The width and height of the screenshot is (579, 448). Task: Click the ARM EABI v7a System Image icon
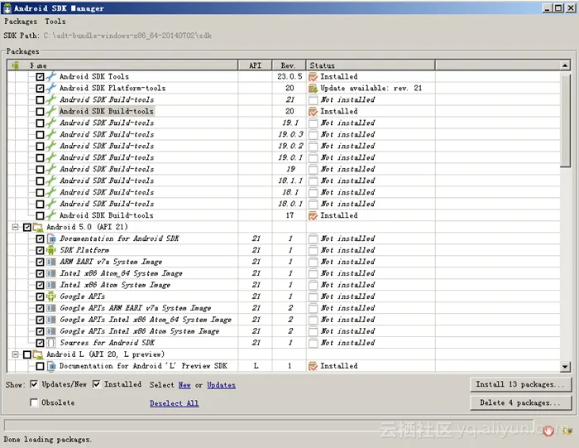tap(51, 262)
